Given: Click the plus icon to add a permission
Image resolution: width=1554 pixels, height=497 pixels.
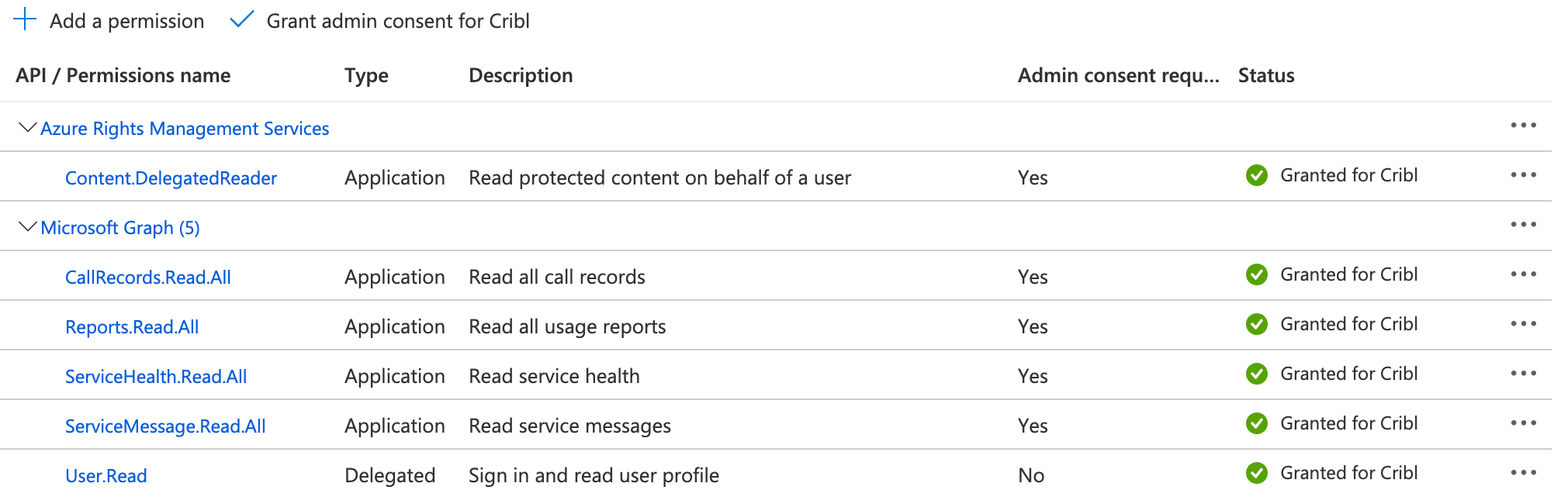Looking at the screenshot, I should 26,20.
